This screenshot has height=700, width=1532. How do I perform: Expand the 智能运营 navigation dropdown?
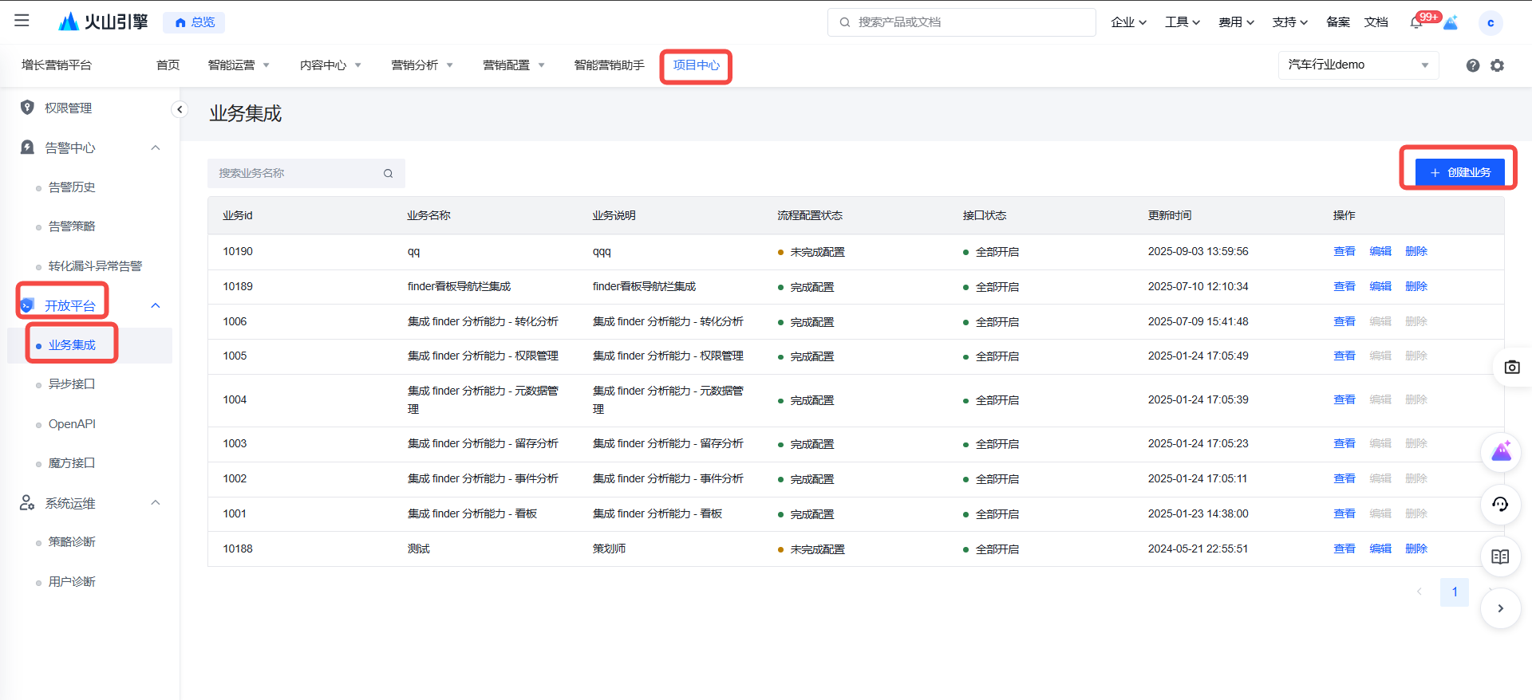tap(239, 65)
